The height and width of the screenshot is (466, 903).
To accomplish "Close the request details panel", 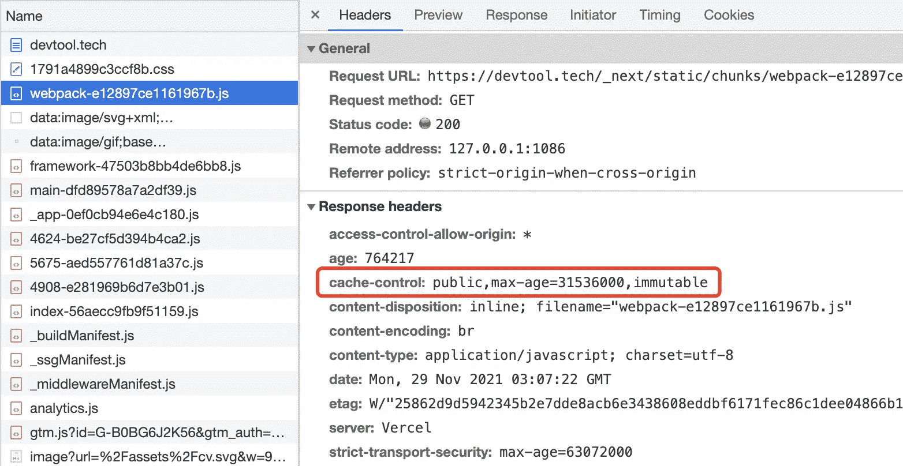I will click(x=315, y=15).
